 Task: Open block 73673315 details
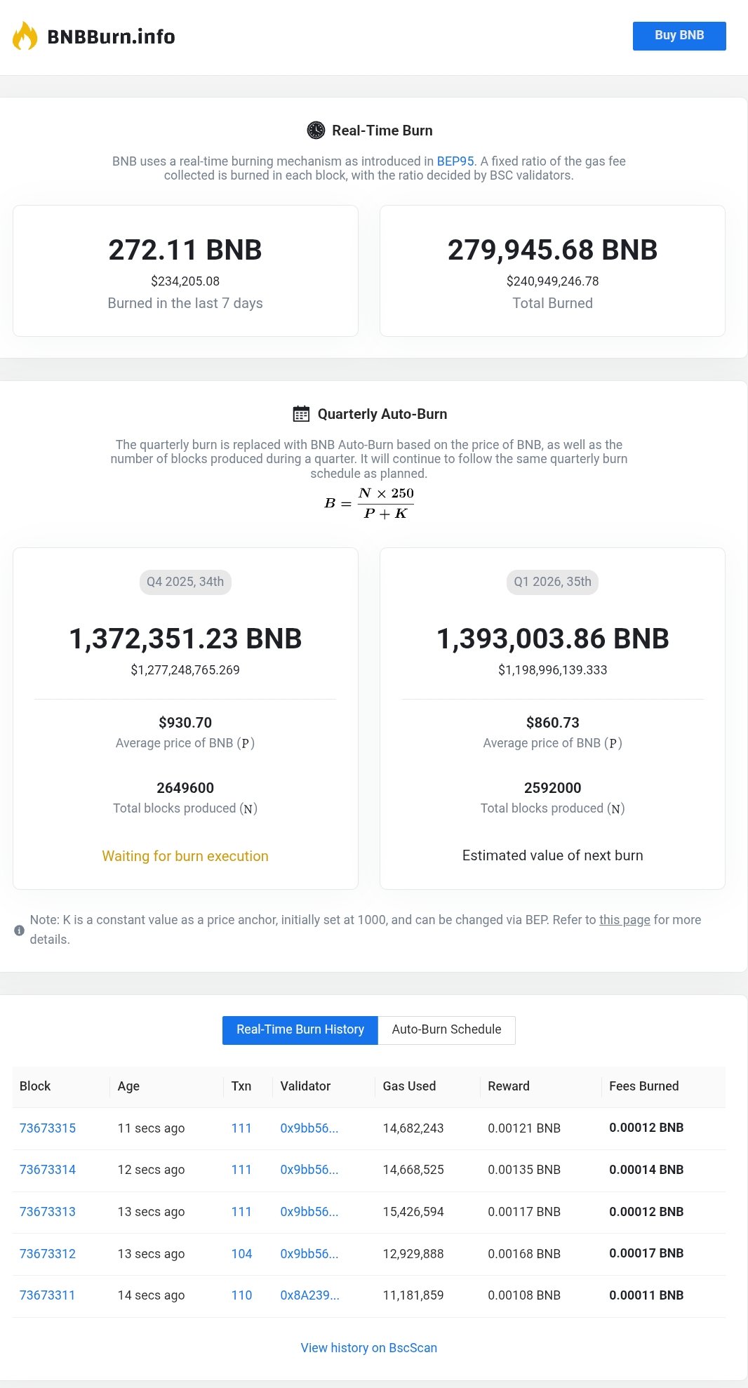pos(48,1128)
